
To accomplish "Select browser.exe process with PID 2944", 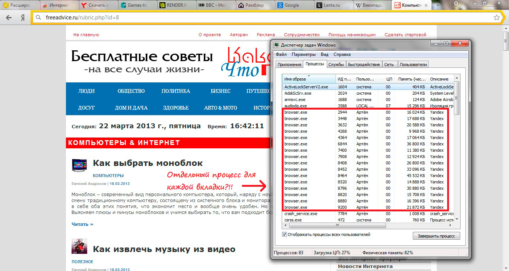I will (x=368, y=112).
